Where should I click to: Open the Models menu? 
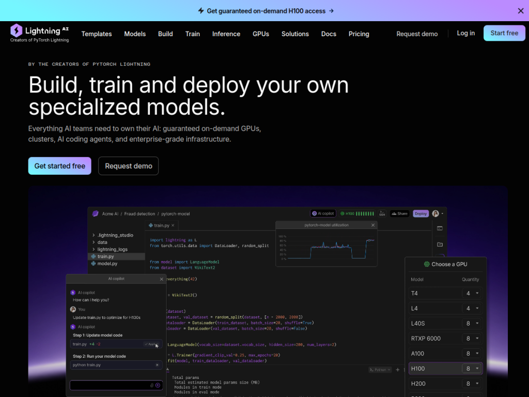[135, 34]
